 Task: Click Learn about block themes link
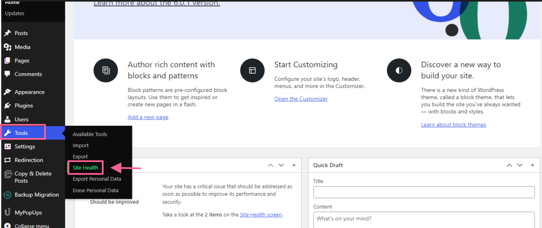click(x=453, y=125)
